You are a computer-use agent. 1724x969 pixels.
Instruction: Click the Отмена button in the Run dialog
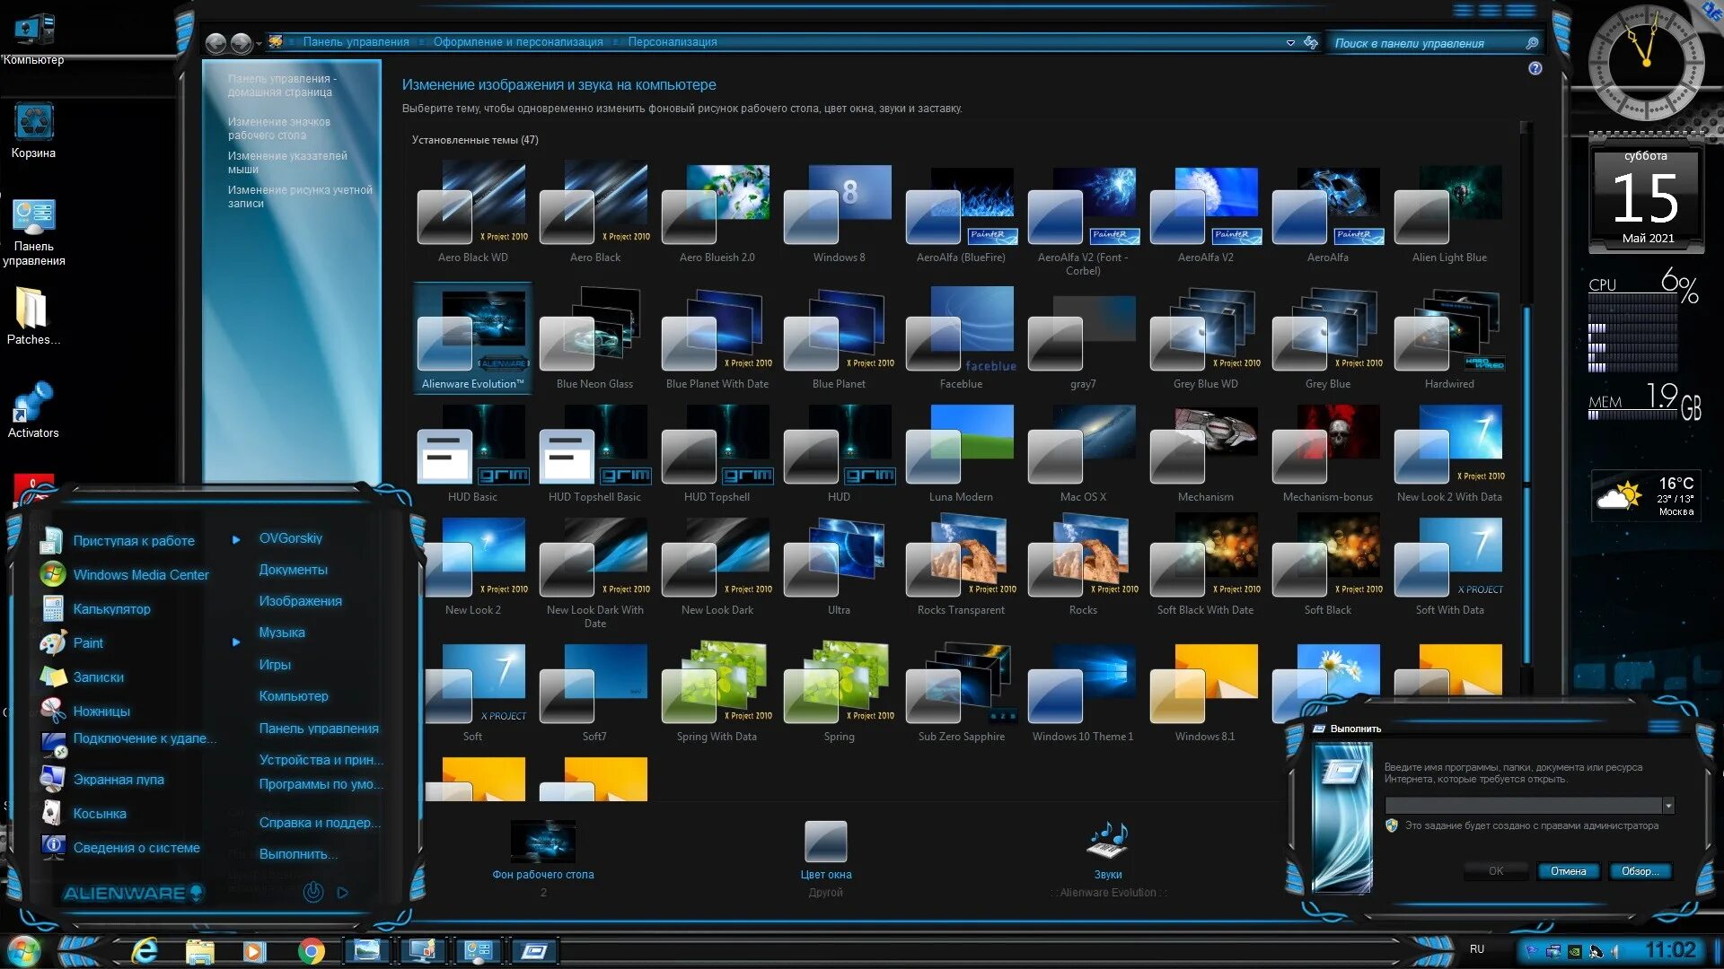click(x=1568, y=870)
